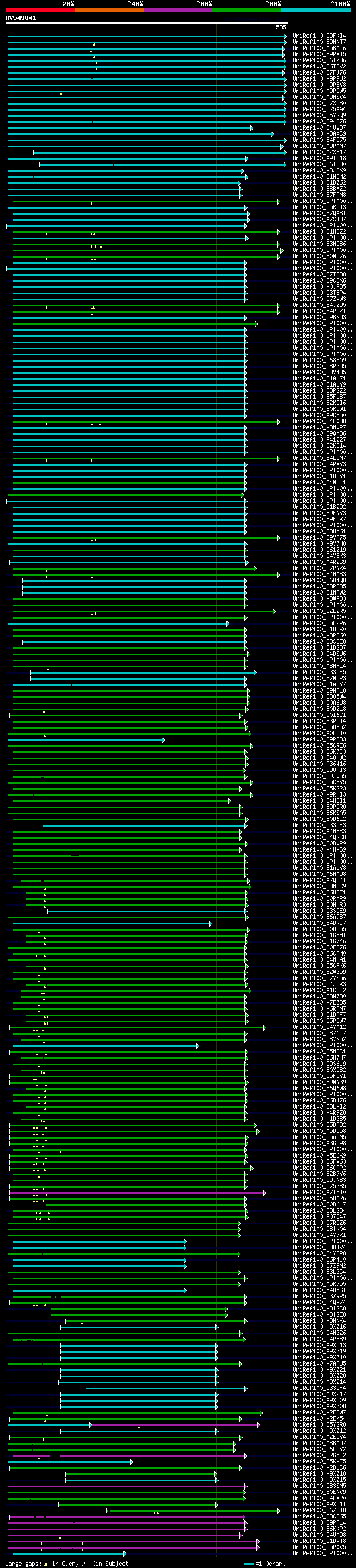
Task: Open hit UniRef100_Q9FKI4
Action: (x=319, y=36)
